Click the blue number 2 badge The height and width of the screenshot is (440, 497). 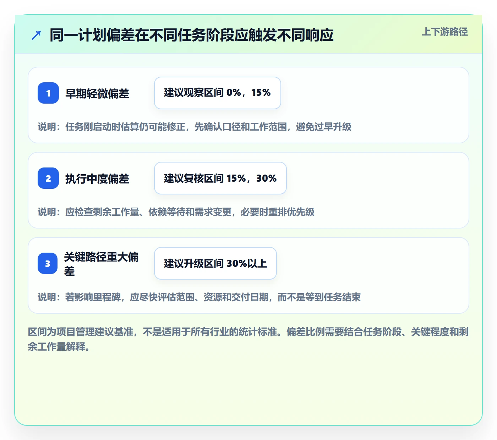click(x=48, y=178)
